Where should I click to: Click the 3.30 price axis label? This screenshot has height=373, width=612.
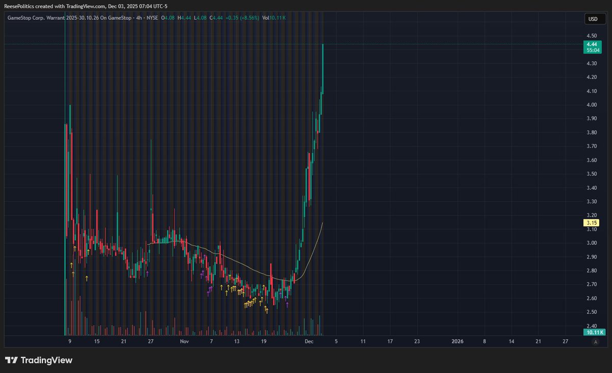pos(592,202)
